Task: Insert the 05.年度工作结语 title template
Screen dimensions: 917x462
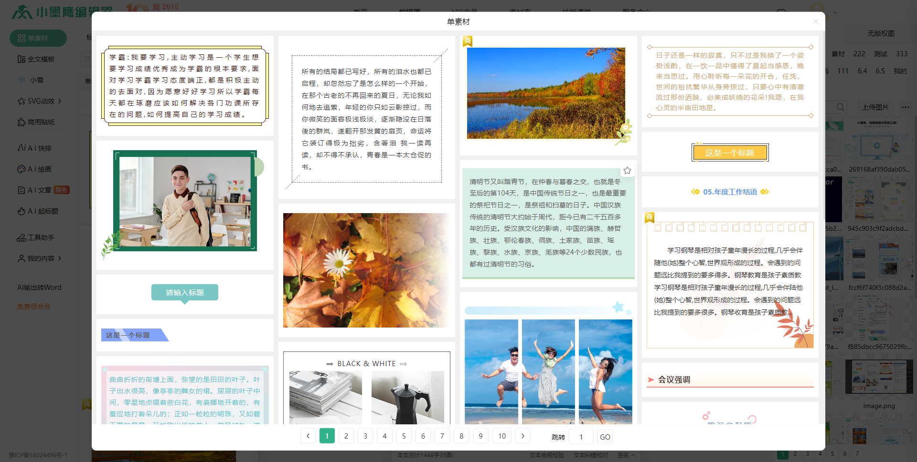Action: [730, 192]
